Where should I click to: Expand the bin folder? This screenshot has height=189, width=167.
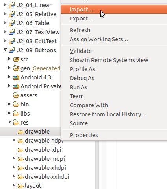pos(9,104)
